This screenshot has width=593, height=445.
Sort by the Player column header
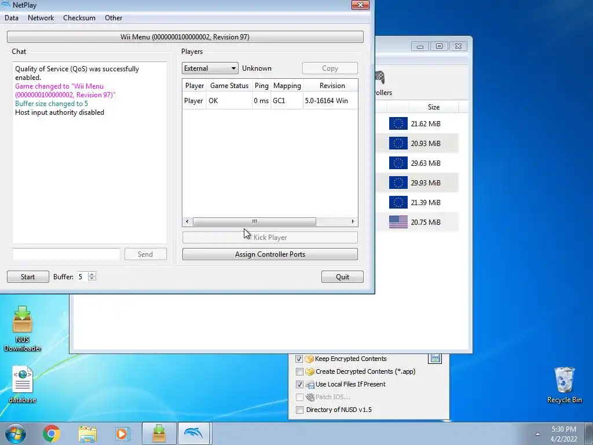195,86
